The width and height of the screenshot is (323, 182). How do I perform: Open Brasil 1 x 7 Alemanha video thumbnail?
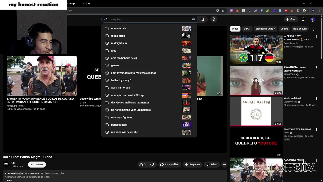coord(256,49)
